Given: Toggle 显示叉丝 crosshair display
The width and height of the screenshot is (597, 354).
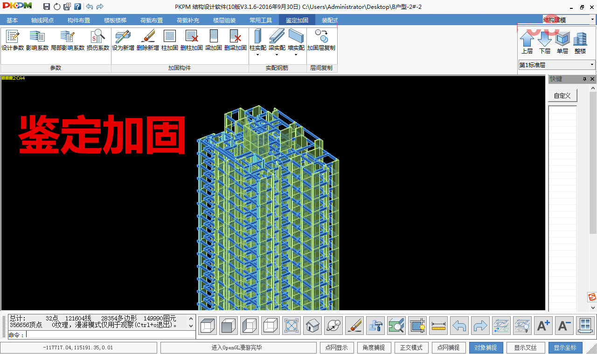Looking at the screenshot, I should 525,347.
